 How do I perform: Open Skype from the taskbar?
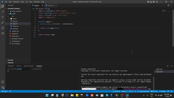point(107,95)
